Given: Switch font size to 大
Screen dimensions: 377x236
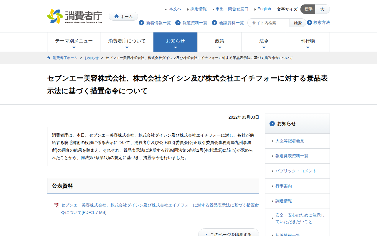Looking at the screenshot, I should pyautogui.click(x=322, y=9).
